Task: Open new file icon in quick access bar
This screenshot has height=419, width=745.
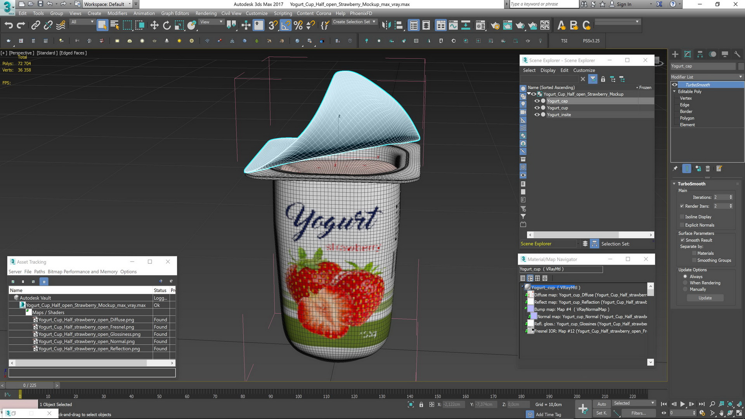Action: (x=22, y=4)
